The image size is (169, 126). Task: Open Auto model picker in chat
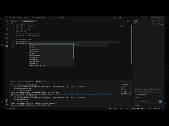145,102
